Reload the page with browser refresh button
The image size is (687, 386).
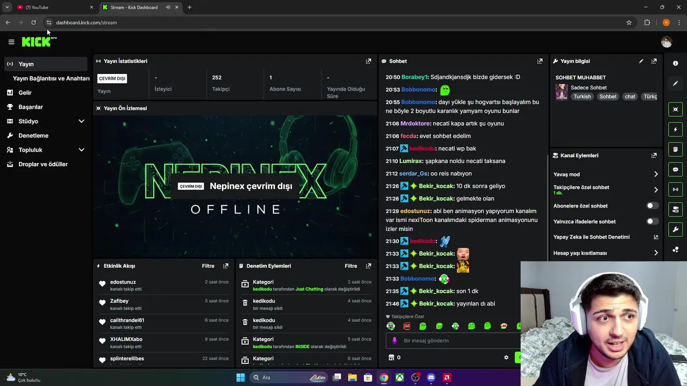click(33, 23)
